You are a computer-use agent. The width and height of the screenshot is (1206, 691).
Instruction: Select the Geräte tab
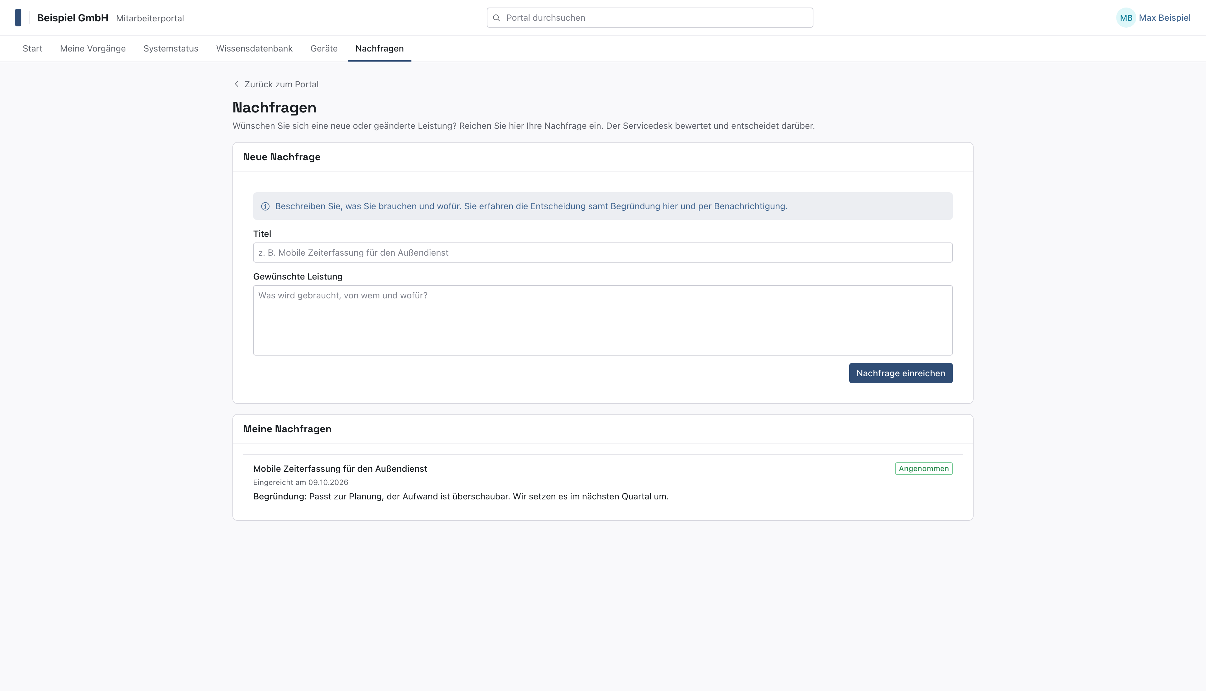(x=324, y=48)
